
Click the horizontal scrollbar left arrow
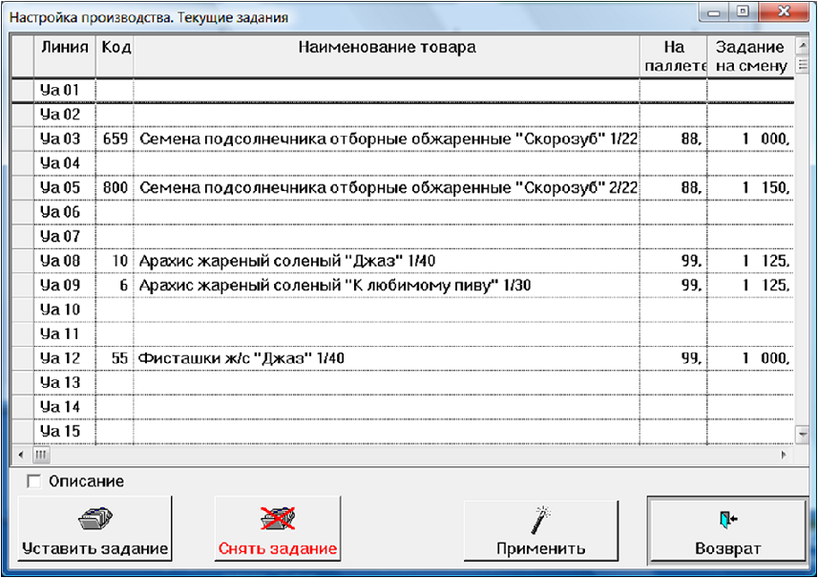21,455
